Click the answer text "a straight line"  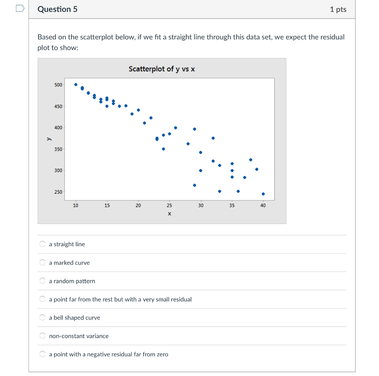tap(67, 244)
